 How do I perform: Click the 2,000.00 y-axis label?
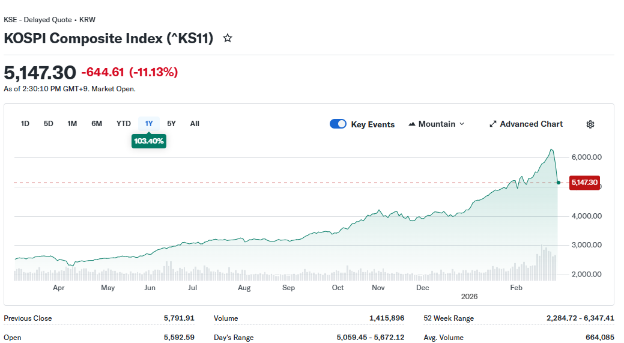pyautogui.click(x=587, y=274)
